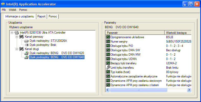Image resolution: width=201 pixels, height=102 pixels.
Task: Select the Kanał pierwszy channel icon
Action: (x=22, y=37)
